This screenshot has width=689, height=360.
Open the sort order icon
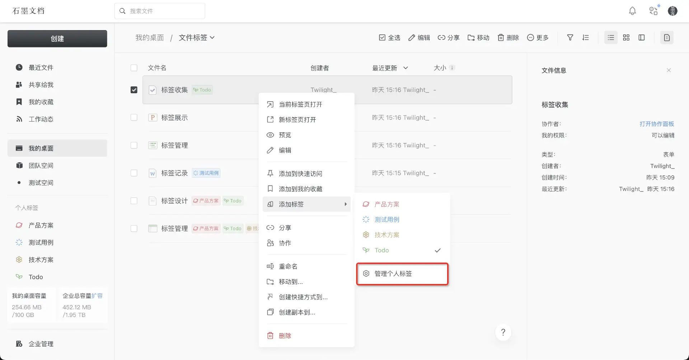coord(586,38)
